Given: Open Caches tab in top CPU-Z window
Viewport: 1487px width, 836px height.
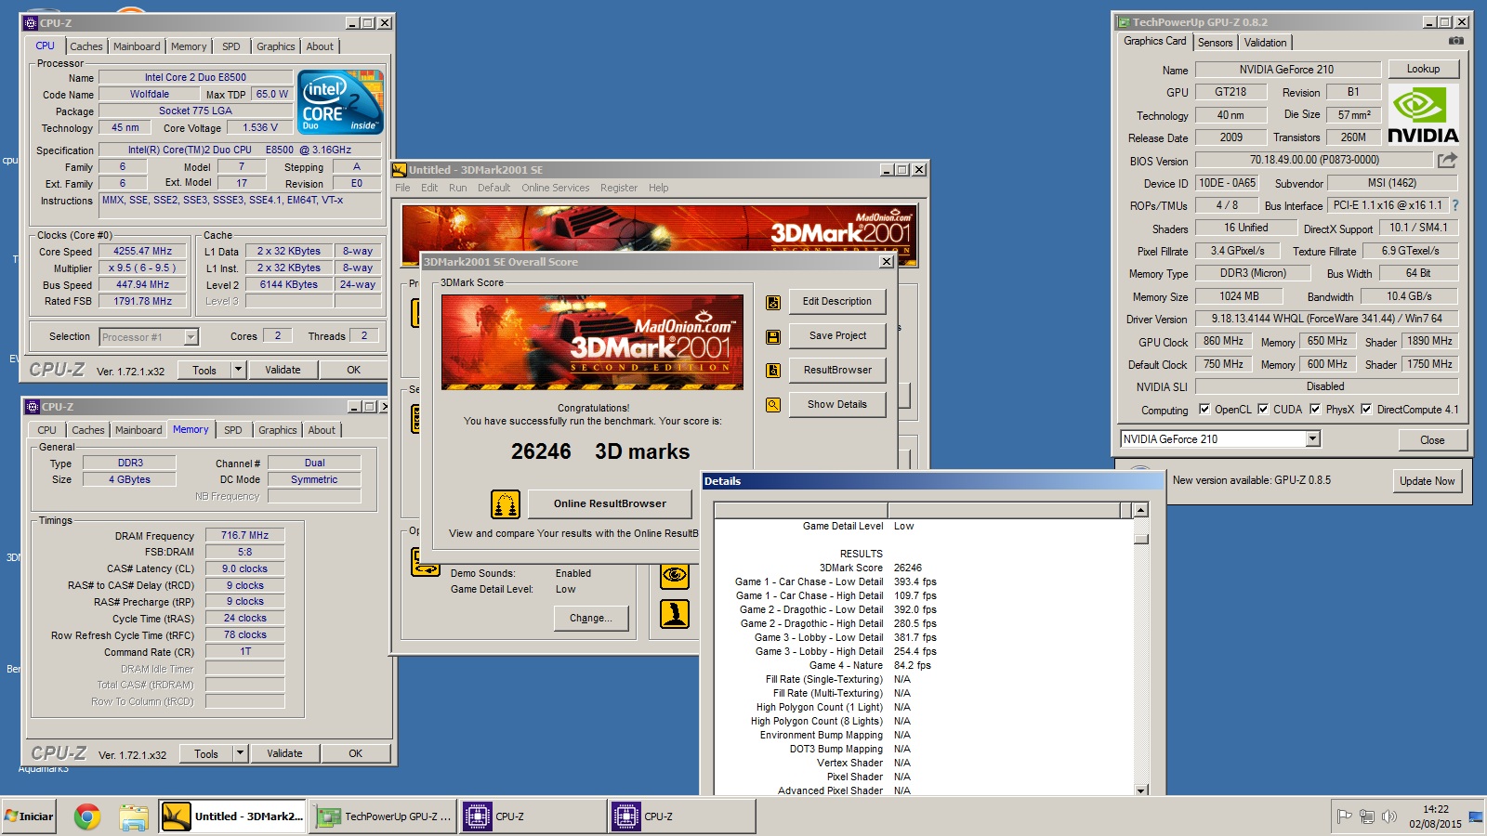Looking at the screenshot, I should (x=86, y=46).
